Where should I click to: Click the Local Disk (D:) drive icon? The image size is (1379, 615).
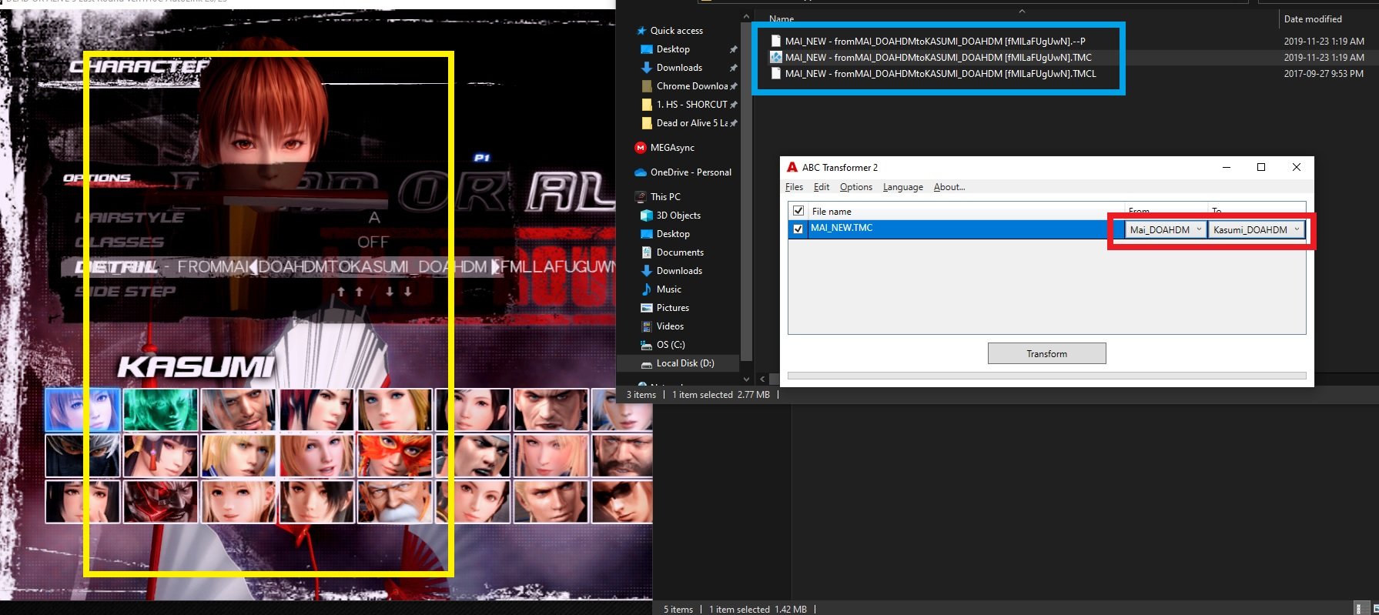pos(647,363)
